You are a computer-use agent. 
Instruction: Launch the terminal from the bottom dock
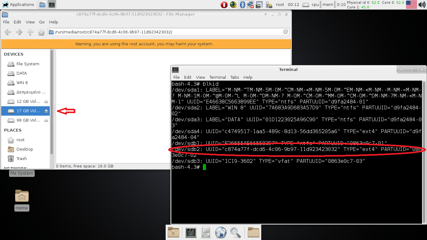click(x=191, y=232)
